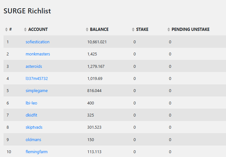Click the sort arrows beside BALANCE
The height and width of the screenshot is (157, 226).
tap(87, 29)
